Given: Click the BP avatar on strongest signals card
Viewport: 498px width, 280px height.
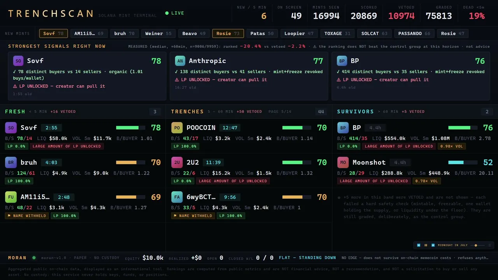Looking at the screenshot, I should pos(342,61).
